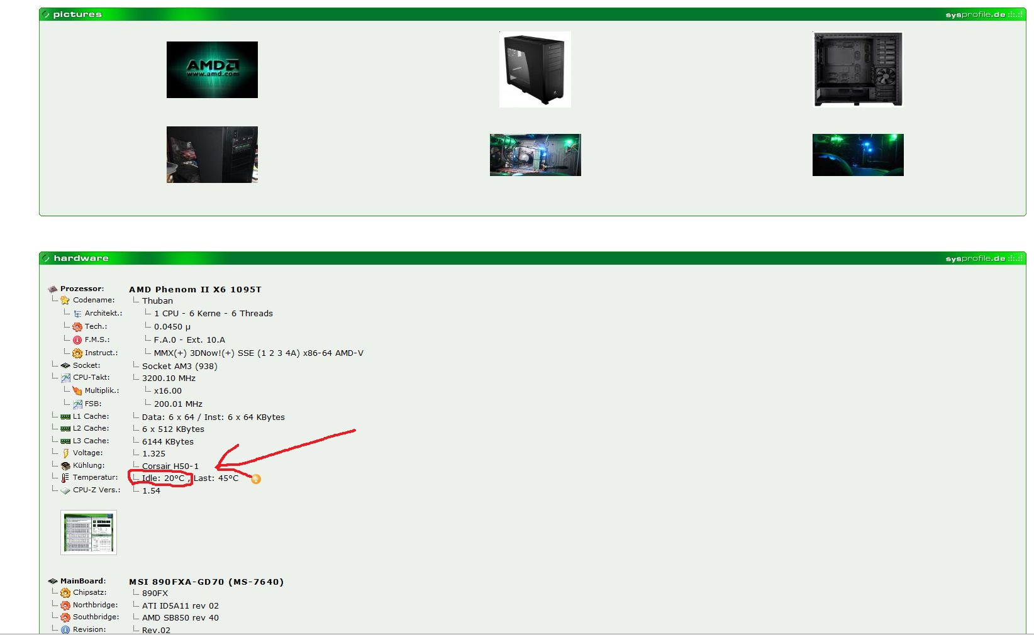Screen dimensions: 1034x635
Task: Click the 890FX chipset value
Action: tap(155, 594)
